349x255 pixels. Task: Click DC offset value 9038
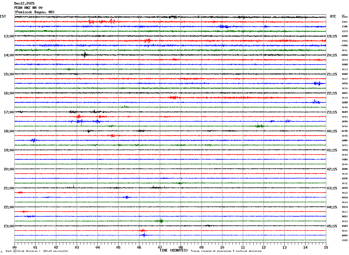coord(345,174)
